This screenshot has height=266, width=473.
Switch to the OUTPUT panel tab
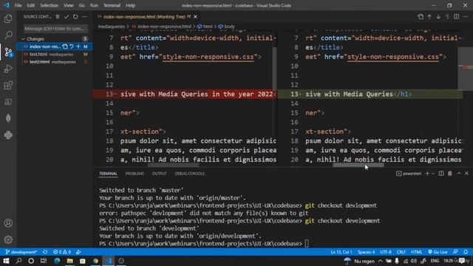click(x=160, y=174)
